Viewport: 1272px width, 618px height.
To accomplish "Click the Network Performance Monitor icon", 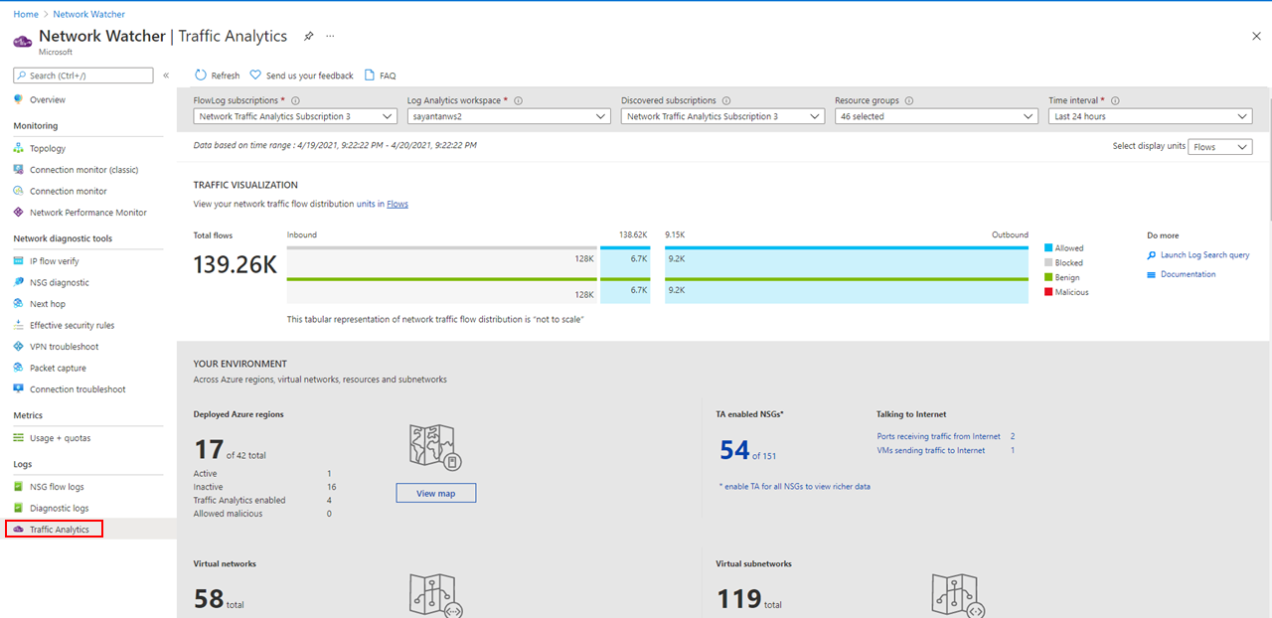I will tap(19, 213).
